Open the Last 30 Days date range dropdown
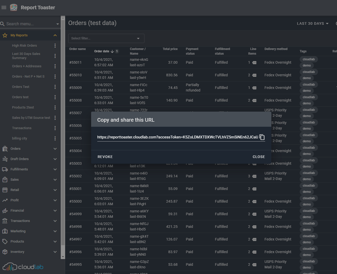The width and height of the screenshot is (337, 274). point(313,23)
